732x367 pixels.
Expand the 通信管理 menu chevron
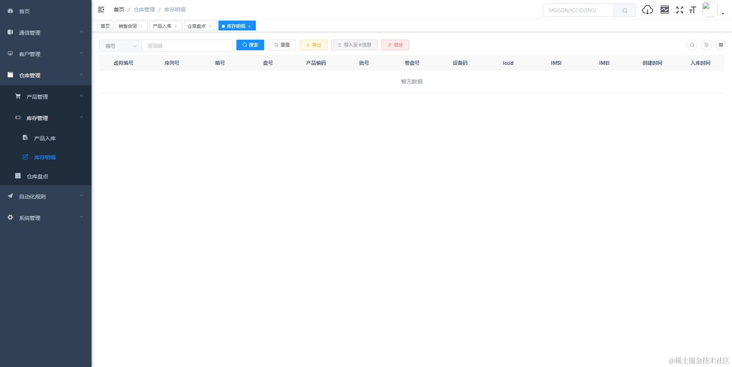pyautogui.click(x=82, y=32)
